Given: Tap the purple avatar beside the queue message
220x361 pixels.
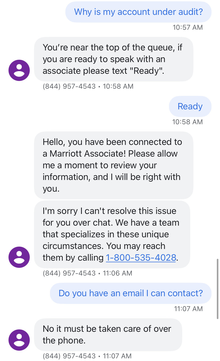Looking at the screenshot, I should coord(19,70).
